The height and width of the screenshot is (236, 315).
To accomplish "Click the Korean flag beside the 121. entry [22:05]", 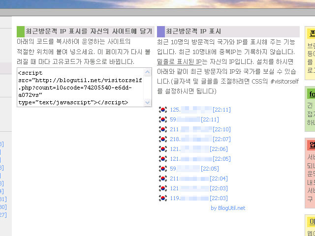I will (163, 159).
